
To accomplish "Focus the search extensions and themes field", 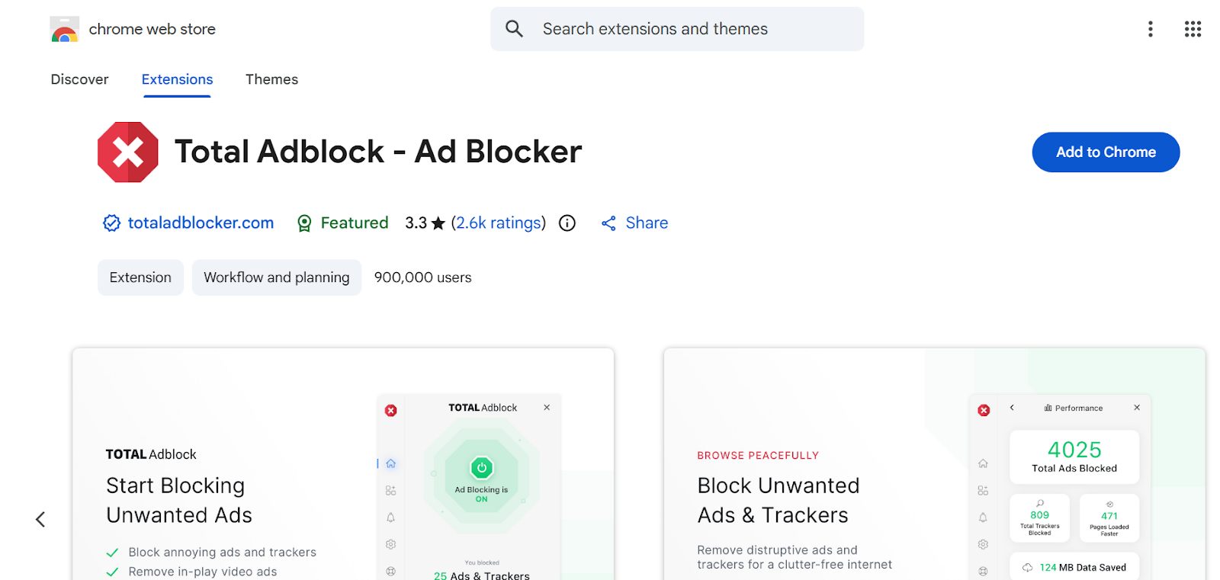I will [686, 29].
